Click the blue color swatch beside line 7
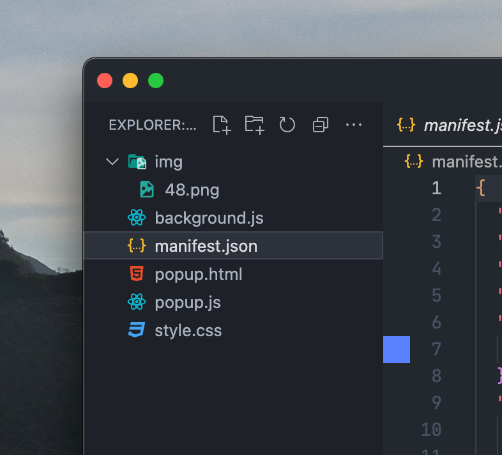This screenshot has width=502, height=455. pos(397,350)
